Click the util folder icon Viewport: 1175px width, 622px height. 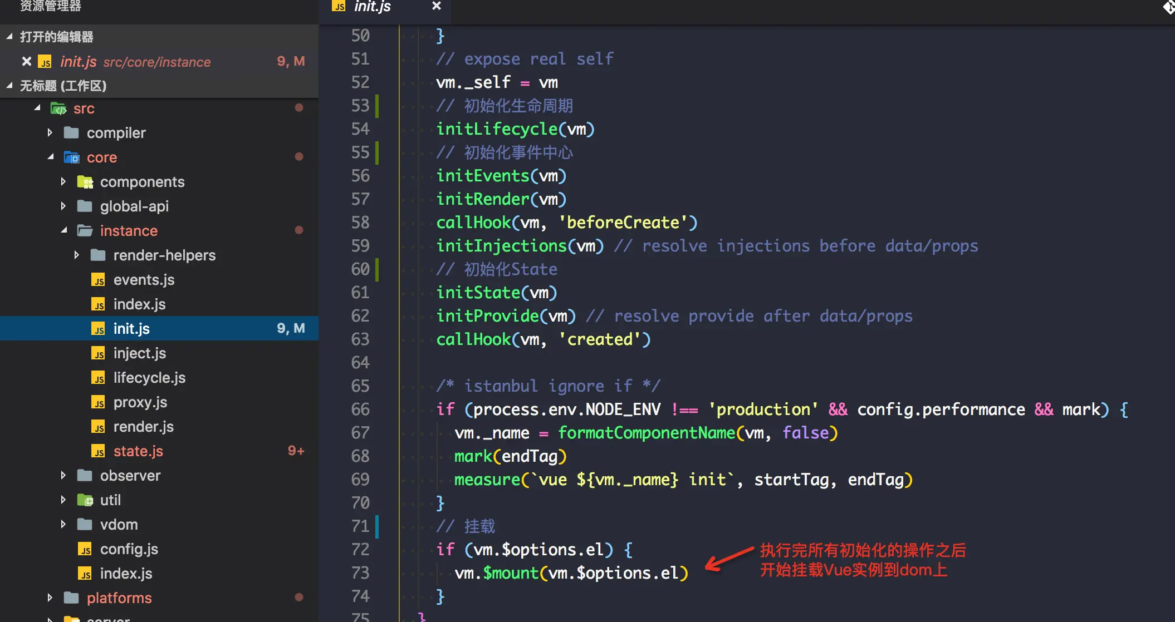(x=85, y=500)
